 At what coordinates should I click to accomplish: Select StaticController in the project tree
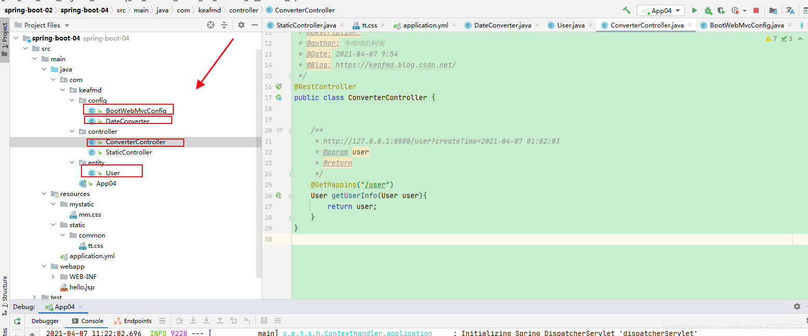click(x=129, y=152)
